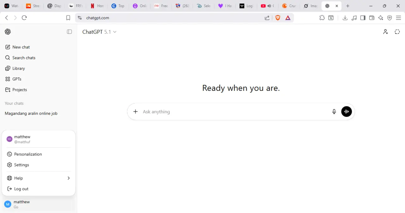Click the "Your chats" heading
The image size is (405, 213).
pyautogui.click(x=14, y=104)
